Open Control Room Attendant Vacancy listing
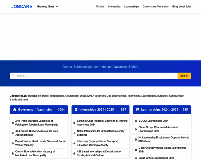 coord(35,153)
